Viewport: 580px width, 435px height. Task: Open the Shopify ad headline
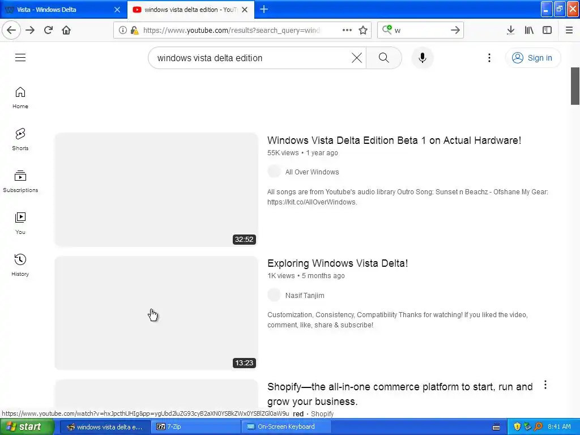tap(400, 394)
